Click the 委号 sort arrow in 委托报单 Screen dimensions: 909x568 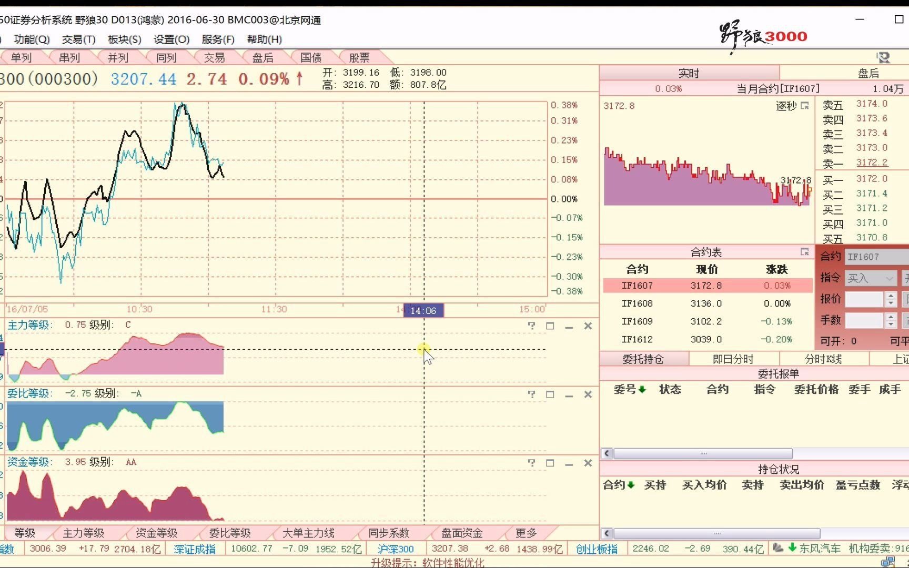pyautogui.click(x=642, y=389)
